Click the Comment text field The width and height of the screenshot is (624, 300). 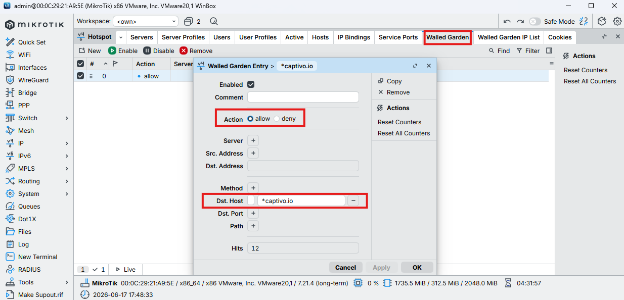tap(303, 97)
